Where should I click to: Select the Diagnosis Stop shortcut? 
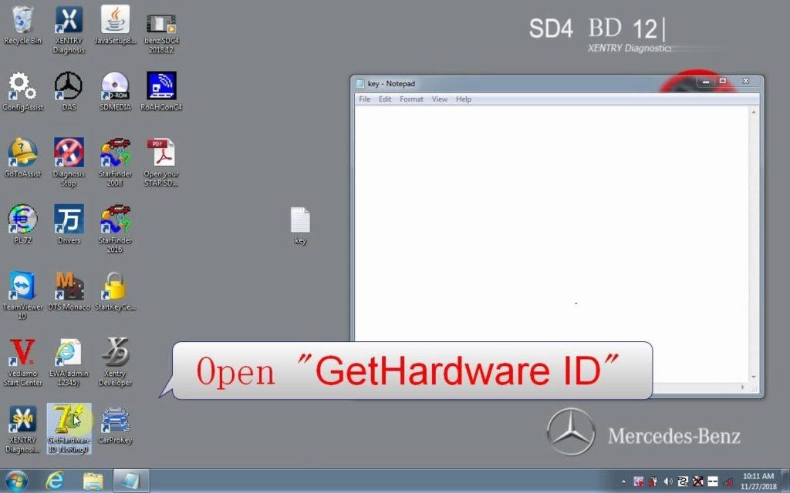tap(69, 163)
